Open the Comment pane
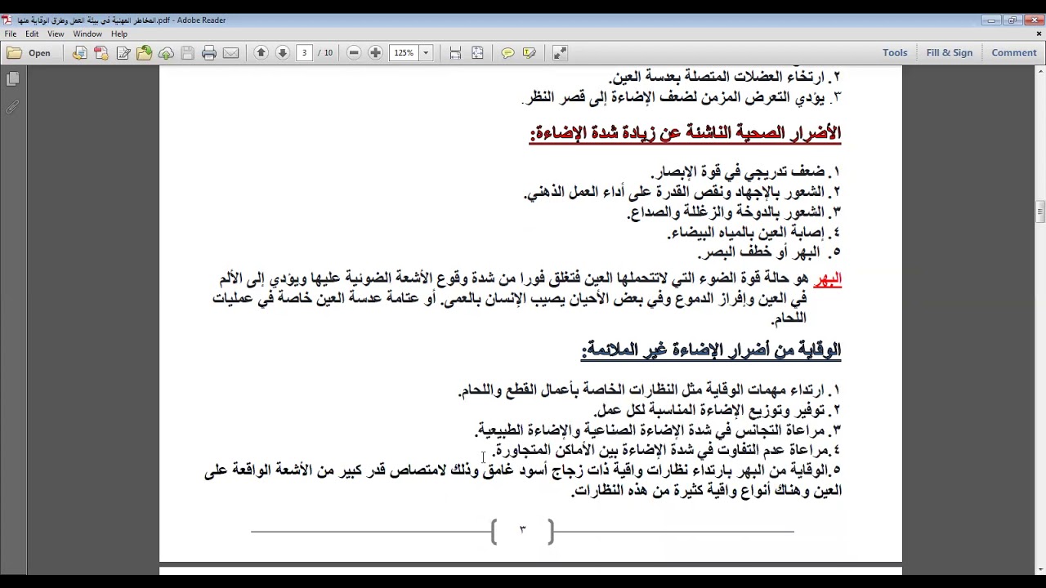Screen dimensions: 1046x588 (x=1014, y=53)
